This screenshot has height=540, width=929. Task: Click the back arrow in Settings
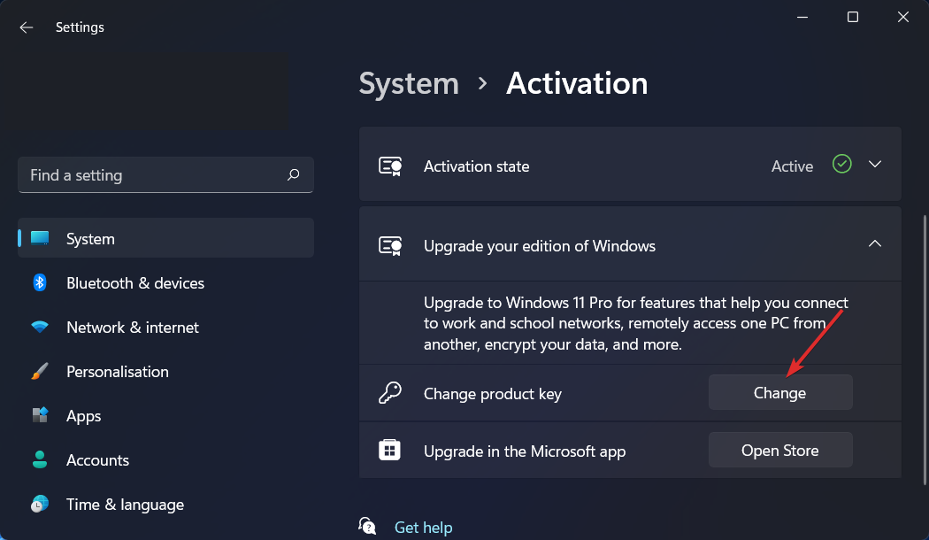26,27
